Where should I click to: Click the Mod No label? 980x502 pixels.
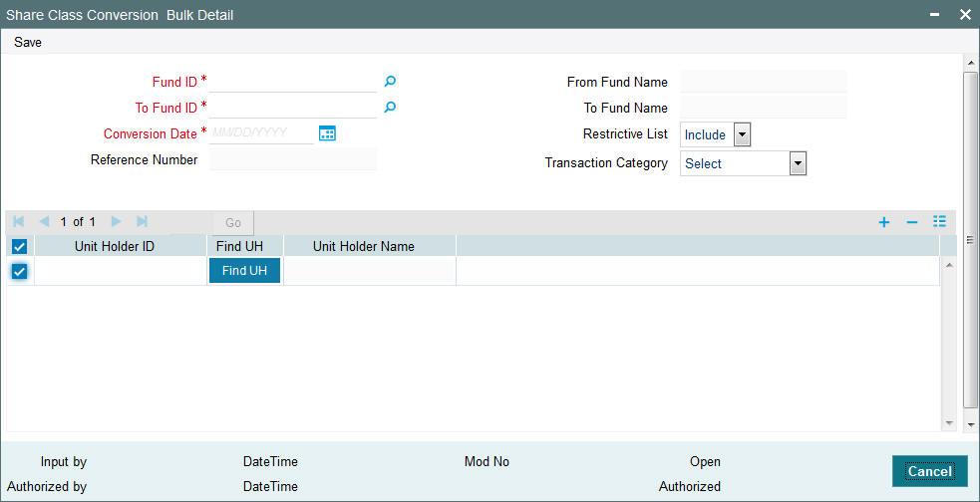coord(487,462)
